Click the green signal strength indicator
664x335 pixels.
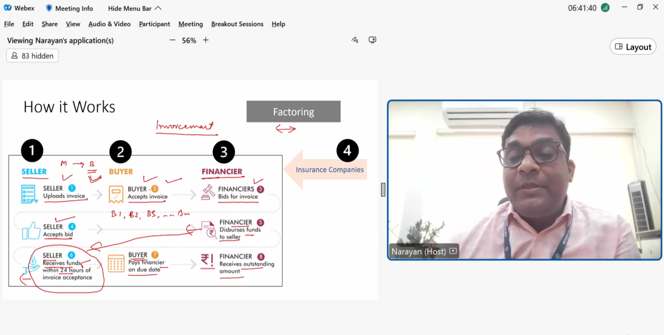pyautogui.click(x=605, y=8)
